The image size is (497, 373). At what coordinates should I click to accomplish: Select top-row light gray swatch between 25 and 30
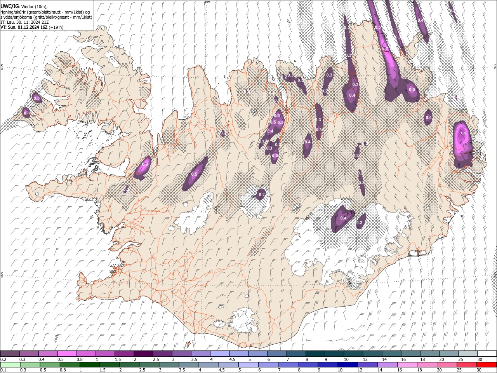coord(468,354)
